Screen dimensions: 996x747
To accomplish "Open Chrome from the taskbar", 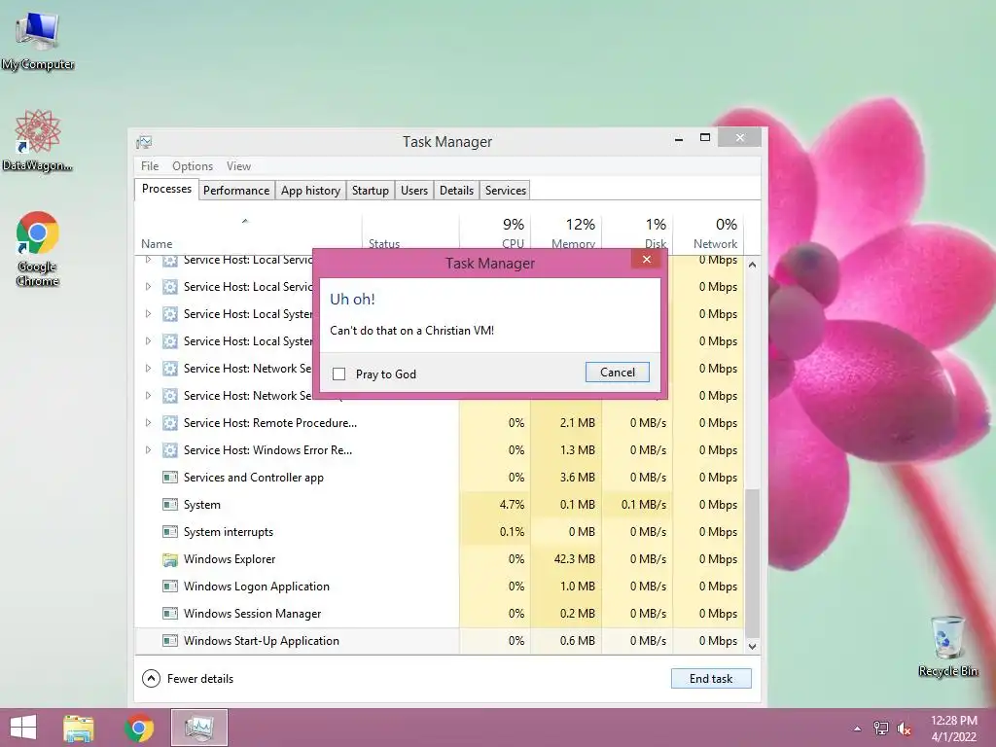I will [x=139, y=728].
